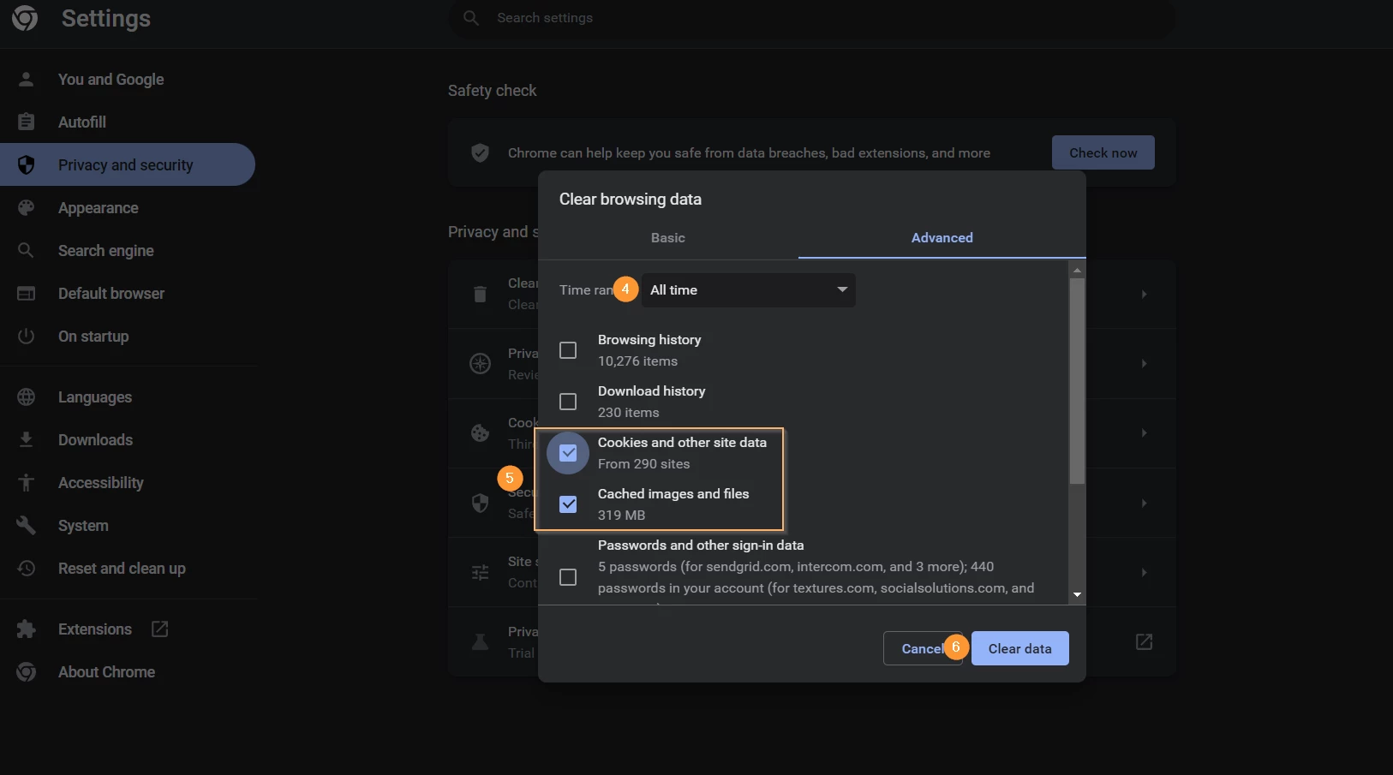Click the About Chrome logo icon
The image size is (1393, 775).
click(27, 672)
